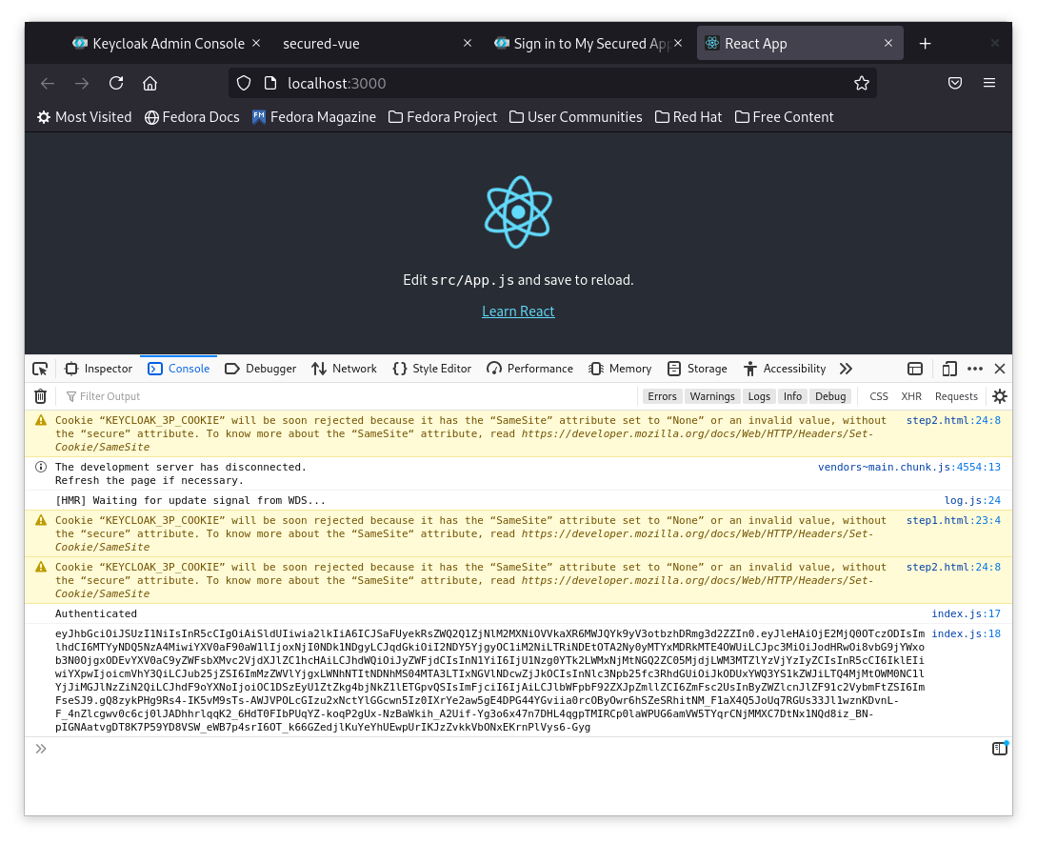Click the React logo image
Screen dimensions: 1037x843
click(x=518, y=212)
